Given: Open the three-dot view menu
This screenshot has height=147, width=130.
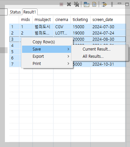Looking at the screenshot, I should (x=112, y=4).
